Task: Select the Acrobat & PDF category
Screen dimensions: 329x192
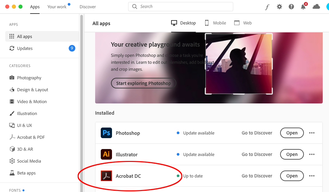Action: point(27,137)
